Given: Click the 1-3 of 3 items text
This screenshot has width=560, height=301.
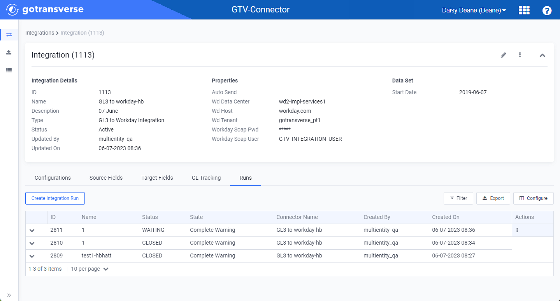Looking at the screenshot, I should 45,269.
